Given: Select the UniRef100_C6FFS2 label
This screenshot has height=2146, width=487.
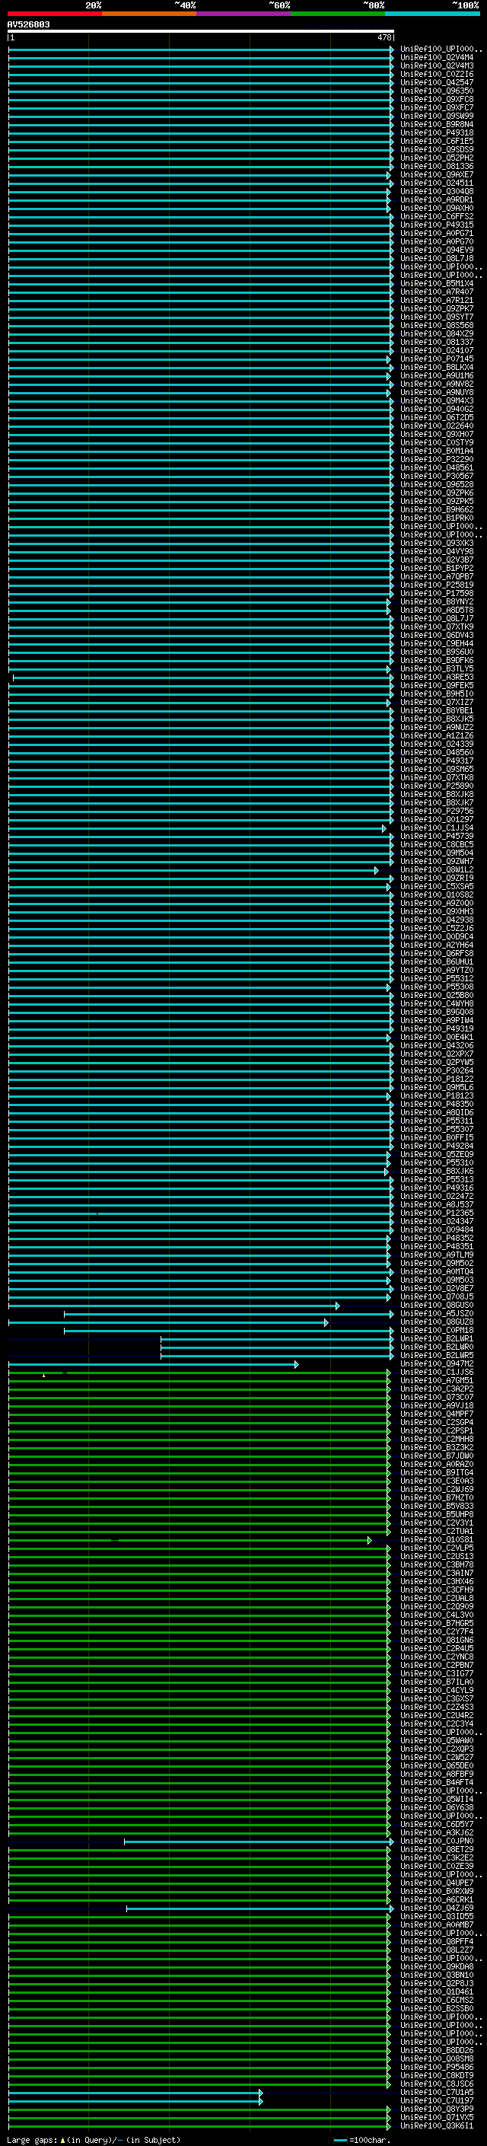Looking at the screenshot, I should coord(436,217).
